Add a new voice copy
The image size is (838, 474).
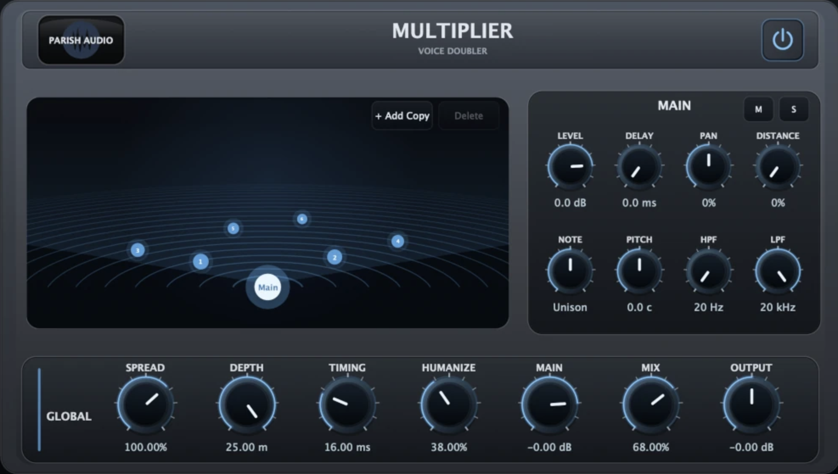pos(402,116)
